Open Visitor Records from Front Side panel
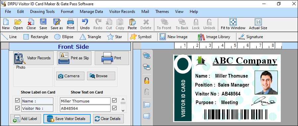Image resolution: width=298 pixels, height=126 pixels. [x=33, y=58]
